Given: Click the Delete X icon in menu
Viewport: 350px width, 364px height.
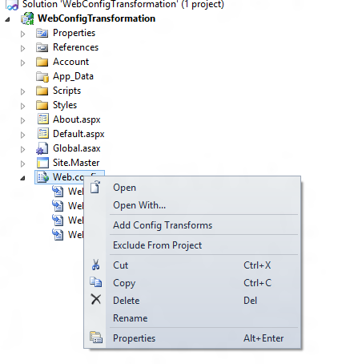Looking at the screenshot, I should click(x=96, y=300).
